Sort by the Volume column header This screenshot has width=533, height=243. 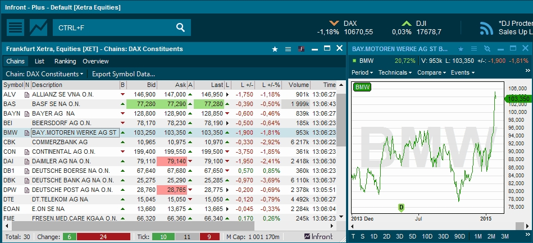click(x=296, y=85)
